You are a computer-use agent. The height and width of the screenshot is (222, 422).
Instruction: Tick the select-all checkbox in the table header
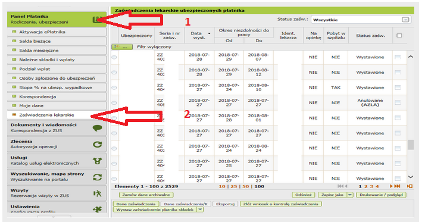click(x=399, y=36)
